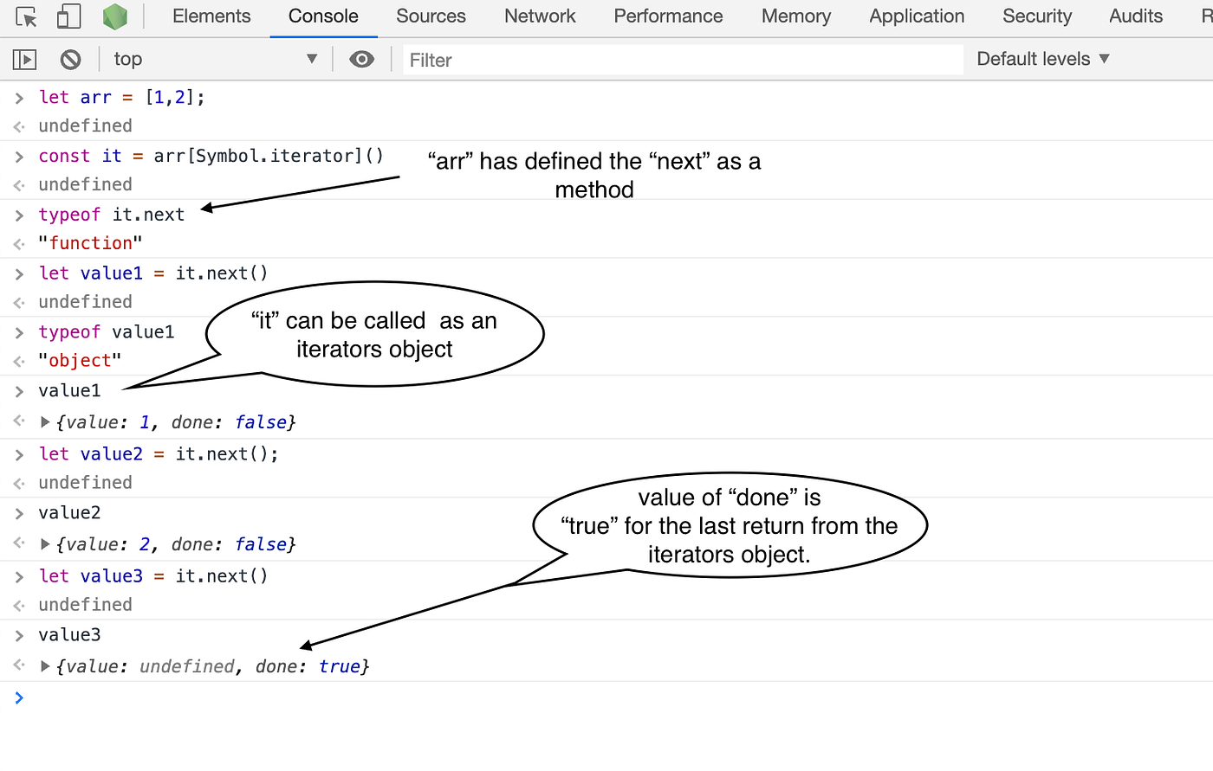Switch to the Security tab
Screen dimensions: 1213x771
point(1036,16)
